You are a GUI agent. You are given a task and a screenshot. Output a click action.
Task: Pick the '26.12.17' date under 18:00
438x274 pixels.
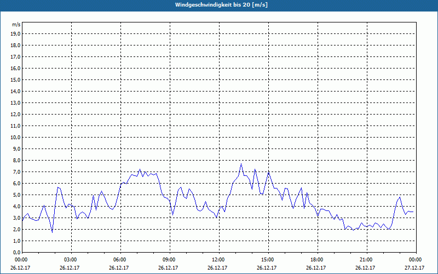(x=316, y=267)
